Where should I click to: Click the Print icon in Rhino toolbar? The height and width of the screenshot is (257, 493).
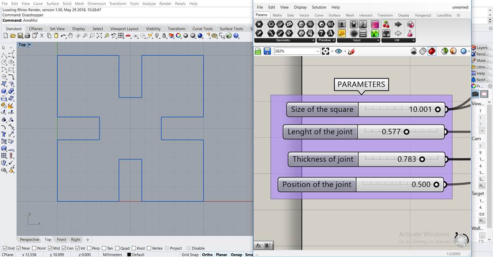point(27,36)
